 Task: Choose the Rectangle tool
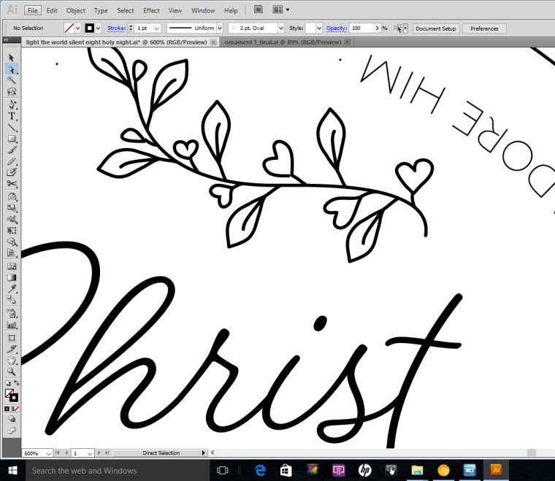12,139
